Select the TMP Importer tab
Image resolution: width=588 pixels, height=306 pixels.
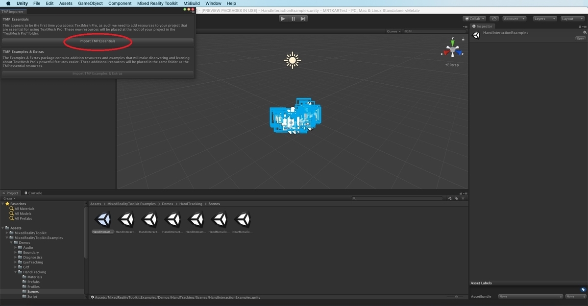pos(13,11)
